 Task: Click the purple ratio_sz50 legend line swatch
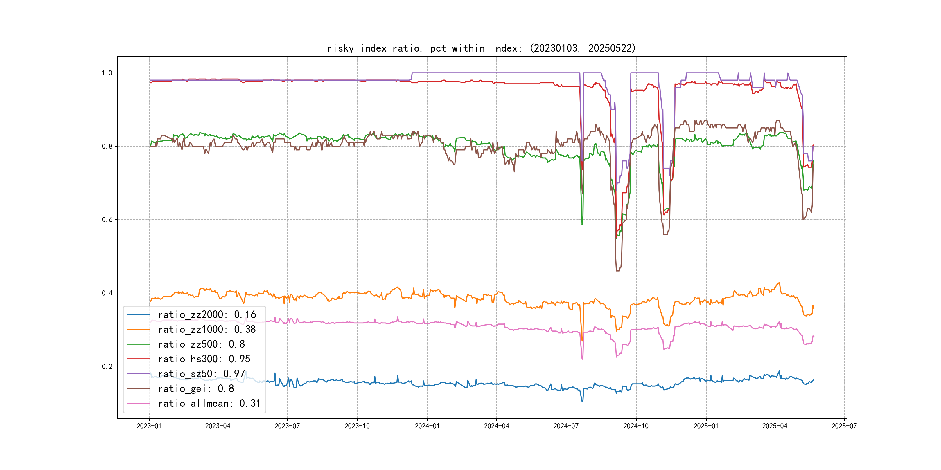(x=138, y=374)
